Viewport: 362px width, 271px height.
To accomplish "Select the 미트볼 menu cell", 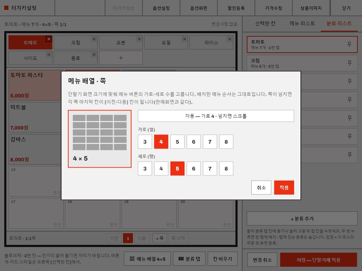I will point(35,117).
